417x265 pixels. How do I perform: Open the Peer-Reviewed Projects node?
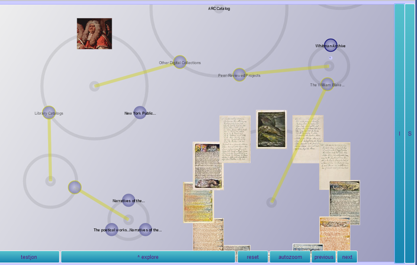pos(239,75)
